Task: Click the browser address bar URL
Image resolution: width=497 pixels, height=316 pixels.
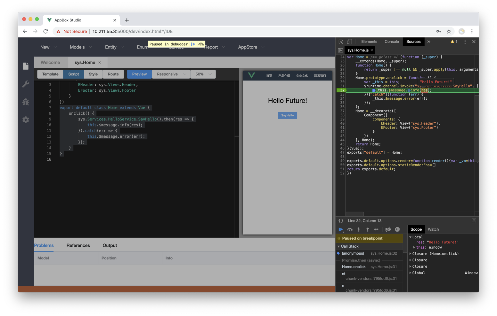Action: [133, 31]
